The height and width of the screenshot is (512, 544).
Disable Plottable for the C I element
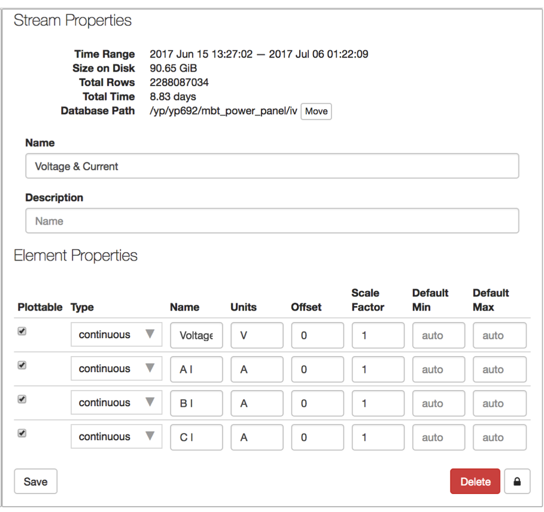(22, 433)
